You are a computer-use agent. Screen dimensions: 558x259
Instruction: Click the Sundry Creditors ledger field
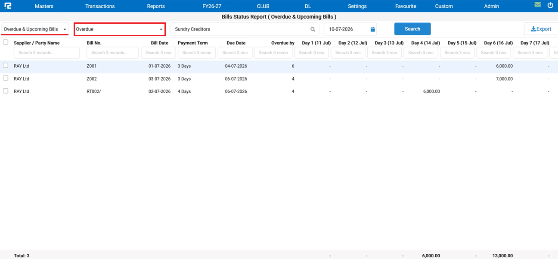click(x=245, y=29)
